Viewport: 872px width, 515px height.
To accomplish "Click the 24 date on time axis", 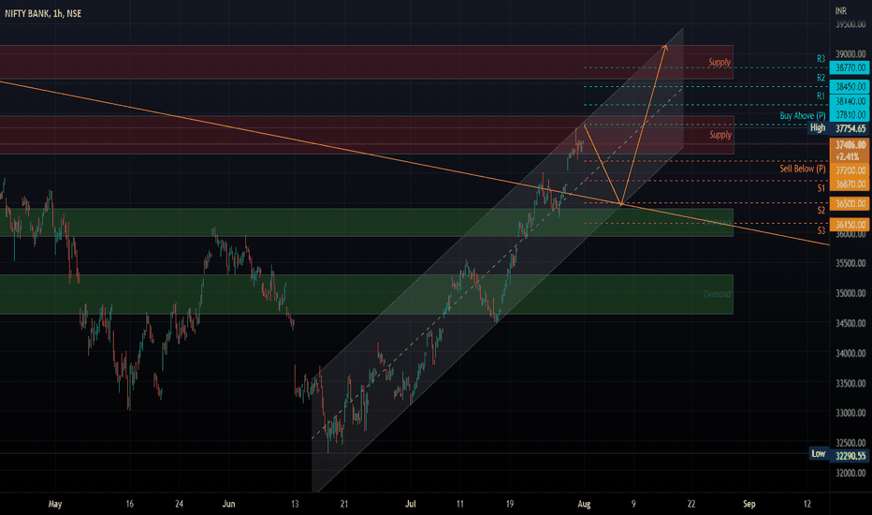I will click(x=179, y=504).
